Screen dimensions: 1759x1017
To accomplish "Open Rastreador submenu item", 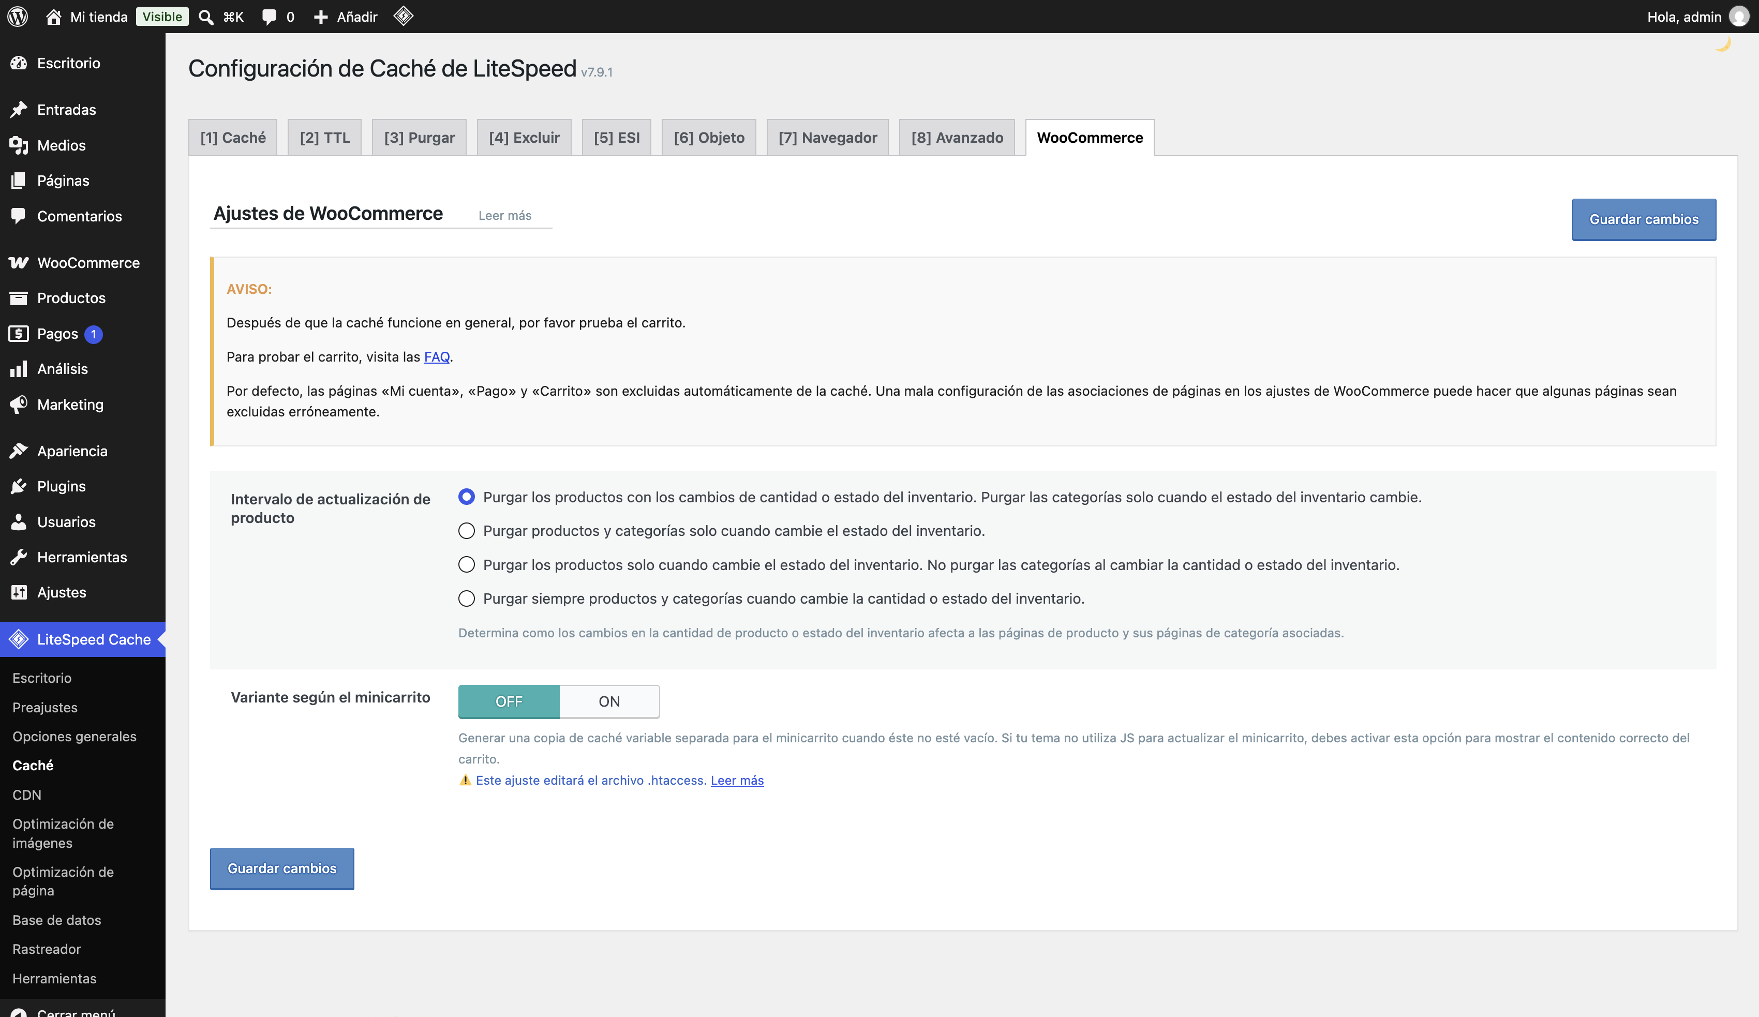I will tap(46, 949).
